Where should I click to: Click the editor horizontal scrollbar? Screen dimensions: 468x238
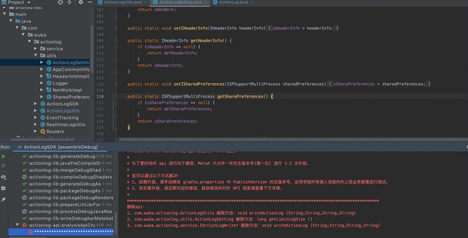(292, 139)
